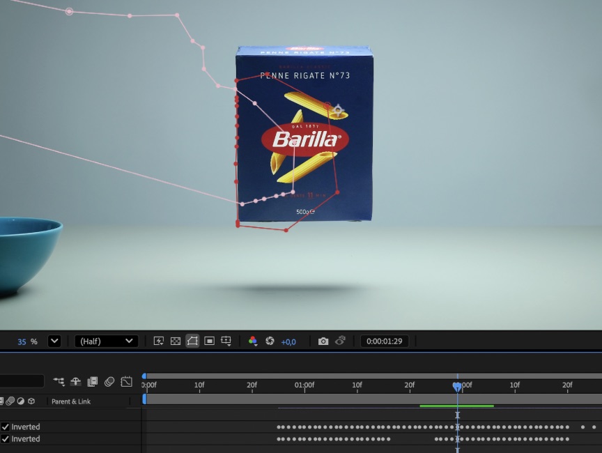
Task: Enable Motion Blur with the timeline toolbar icon
Action: pyautogui.click(x=109, y=381)
